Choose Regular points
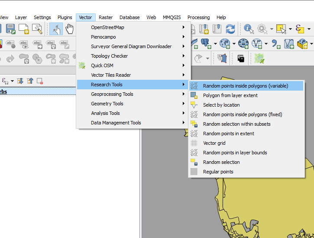This screenshot has height=238, width=314. point(246,172)
